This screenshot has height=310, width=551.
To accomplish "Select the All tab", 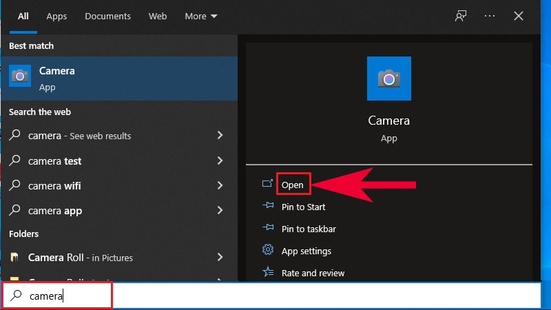I will coord(23,17).
